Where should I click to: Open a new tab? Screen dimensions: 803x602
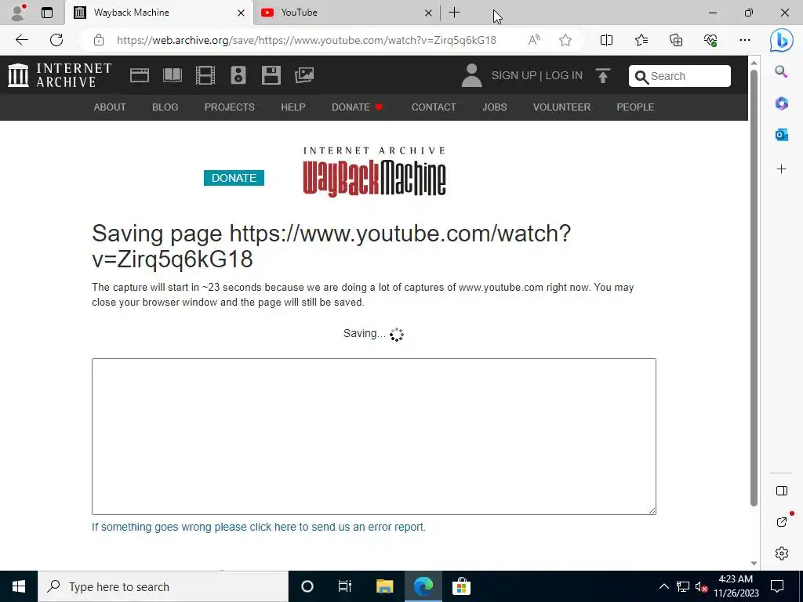point(454,13)
